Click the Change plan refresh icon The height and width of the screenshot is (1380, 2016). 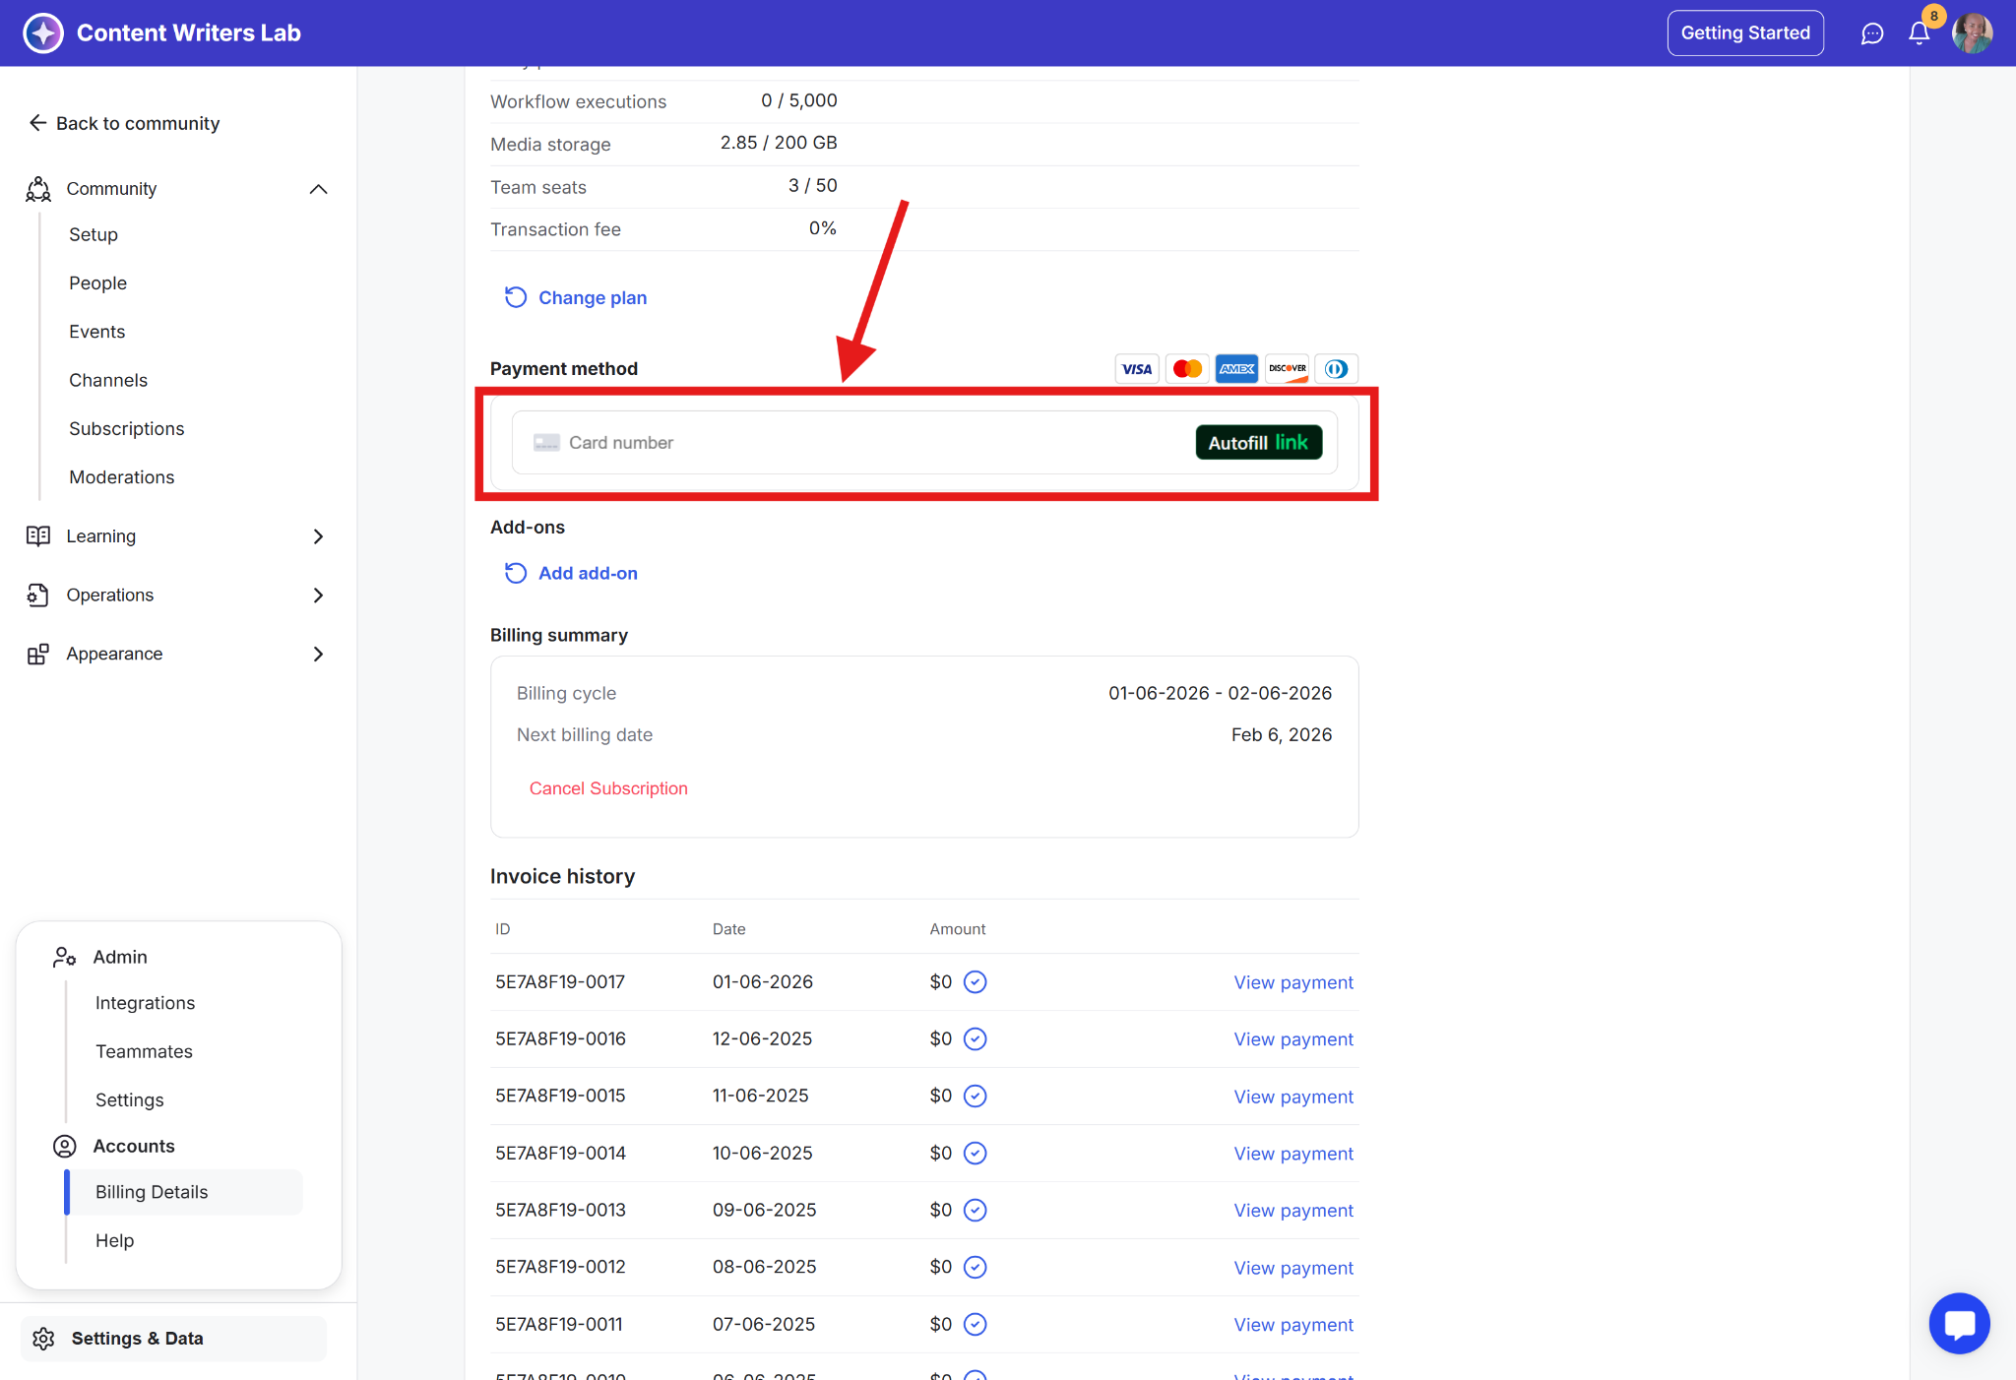tap(516, 297)
